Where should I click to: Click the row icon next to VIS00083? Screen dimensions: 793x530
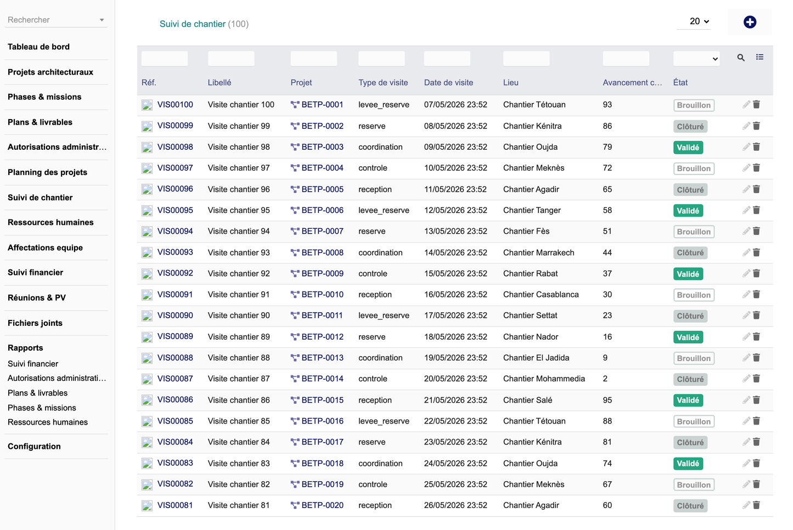(x=147, y=464)
